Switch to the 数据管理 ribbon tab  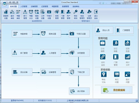click(x=65, y=6)
